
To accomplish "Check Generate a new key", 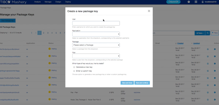I will [x=74, y=67].
